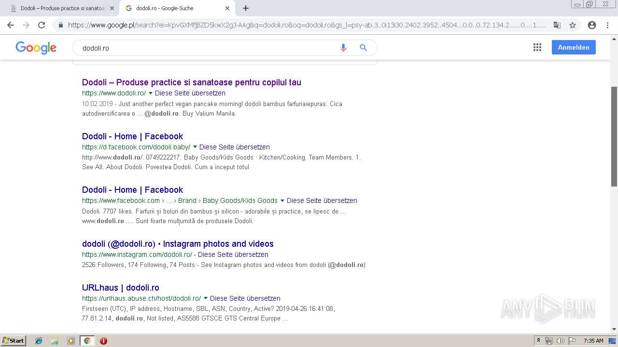
Task: Launch Internet Explorer from the taskbar
Action: (x=39, y=341)
